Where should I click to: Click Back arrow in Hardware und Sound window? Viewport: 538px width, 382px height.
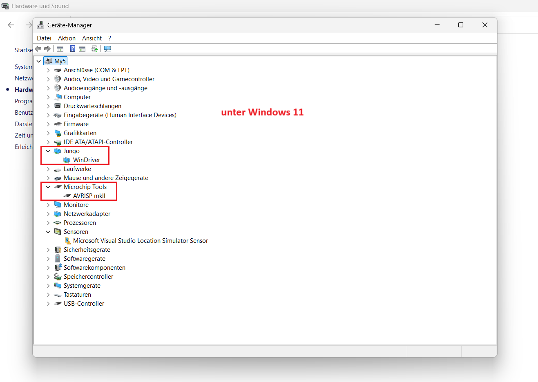click(x=11, y=25)
